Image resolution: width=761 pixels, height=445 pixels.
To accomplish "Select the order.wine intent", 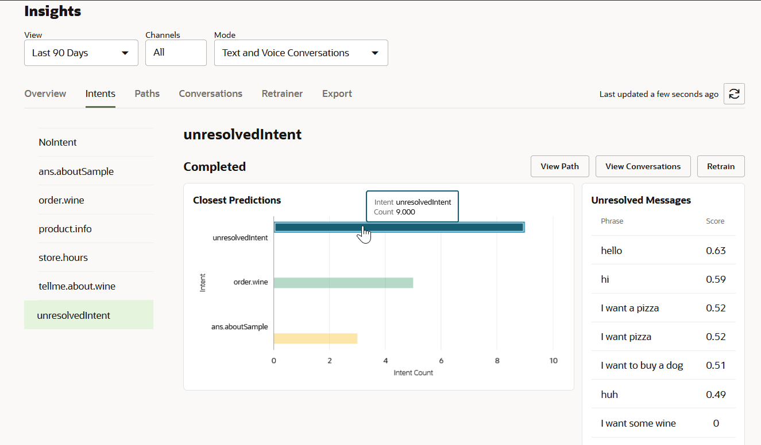I will 61,200.
